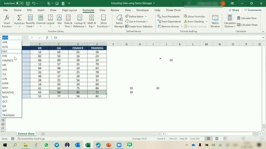Choose QA in the name list
This screenshot has width=266, height=149.
click(11, 106)
